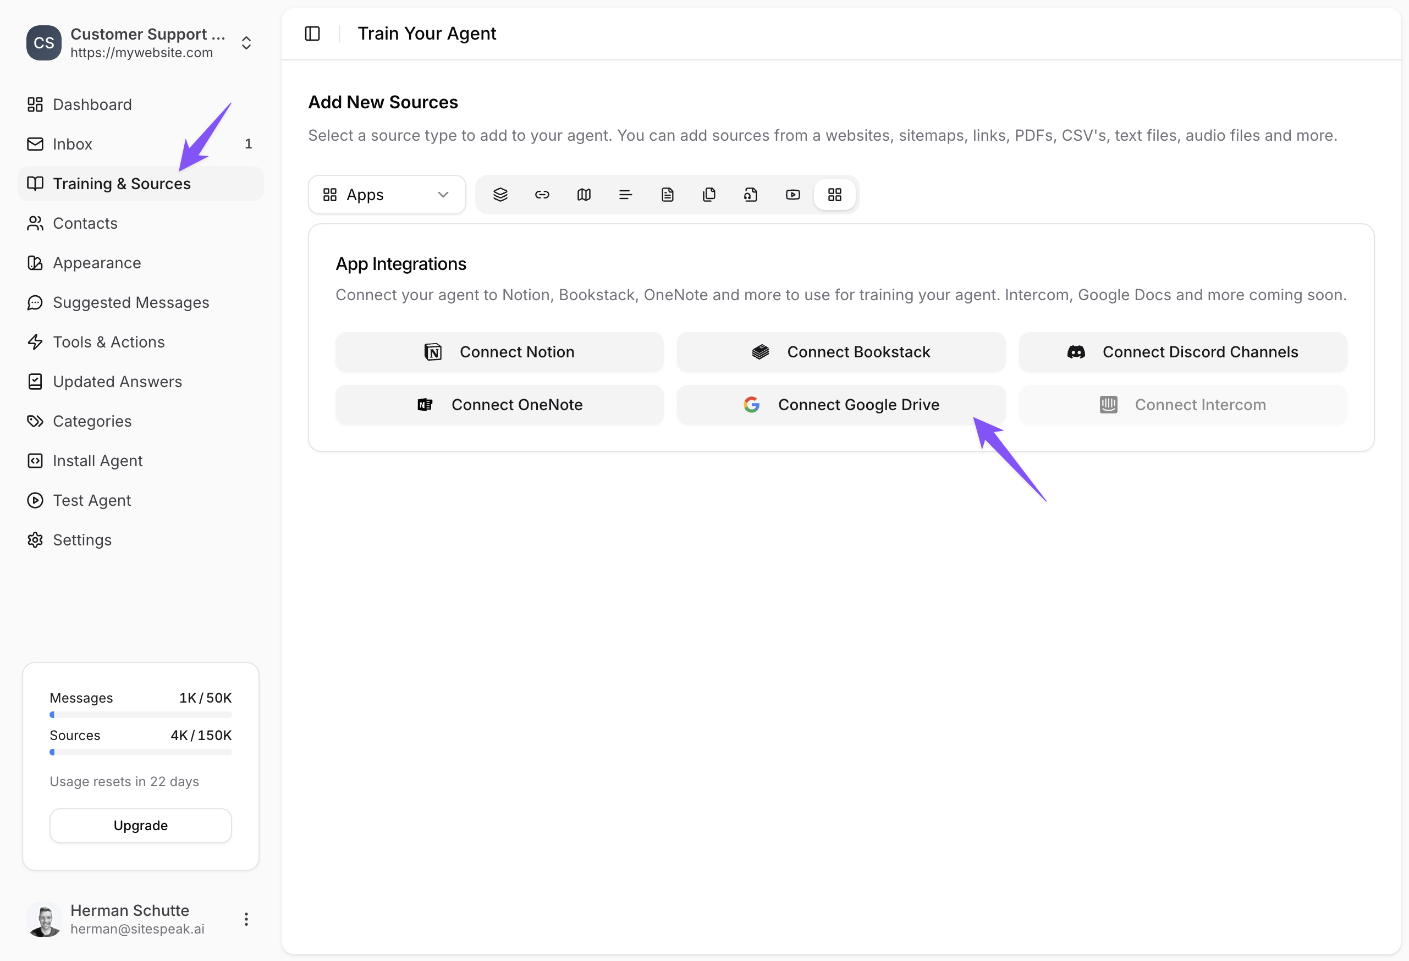The image size is (1409, 961).
Task: Click the Messages usage progress bar
Action: pos(141,715)
